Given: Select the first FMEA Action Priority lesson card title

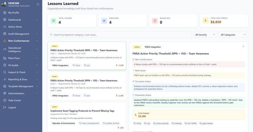Looking at the screenshot, I should click(84, 50).
